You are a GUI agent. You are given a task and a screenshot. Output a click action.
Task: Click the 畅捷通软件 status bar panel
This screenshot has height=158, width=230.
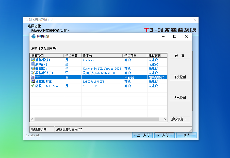(42, 129)
